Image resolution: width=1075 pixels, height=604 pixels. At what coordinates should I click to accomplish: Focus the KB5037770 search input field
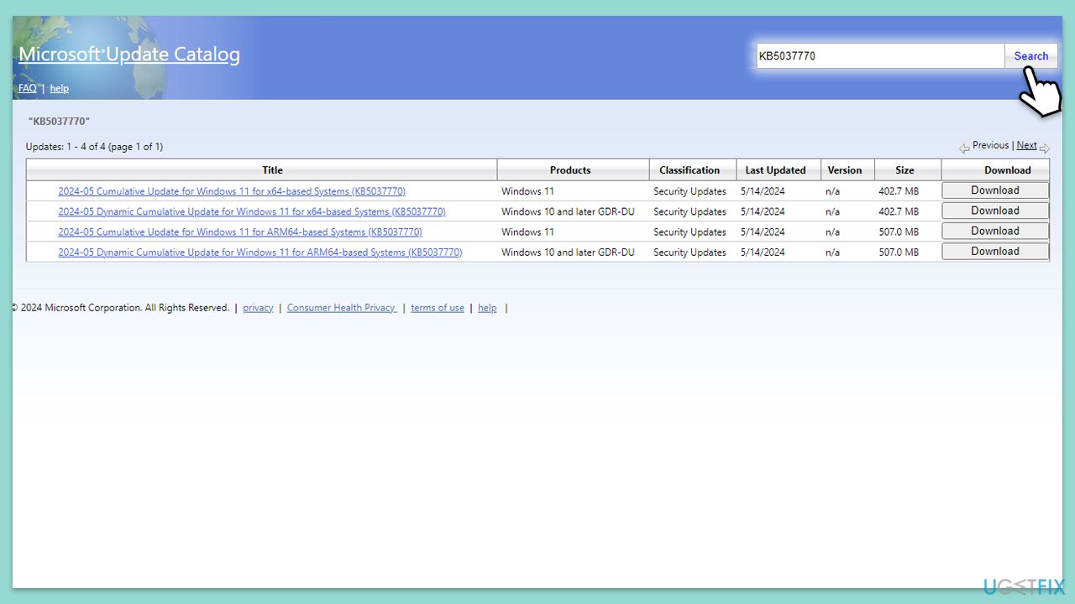(x=880, y=56)
